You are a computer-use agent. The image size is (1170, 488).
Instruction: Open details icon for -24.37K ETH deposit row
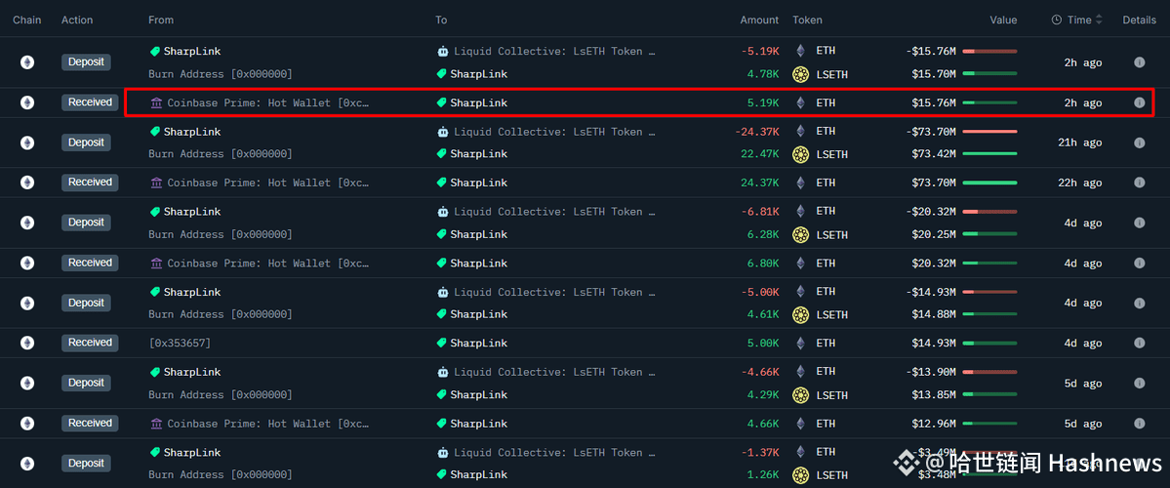tap(1139, 142)
